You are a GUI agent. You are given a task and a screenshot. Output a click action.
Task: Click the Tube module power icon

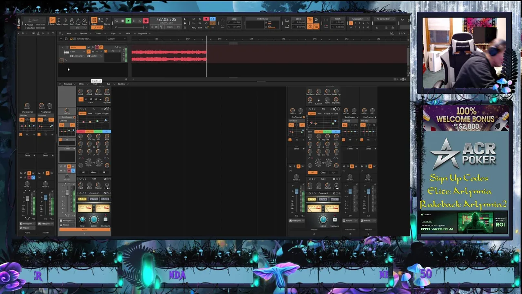107,179
